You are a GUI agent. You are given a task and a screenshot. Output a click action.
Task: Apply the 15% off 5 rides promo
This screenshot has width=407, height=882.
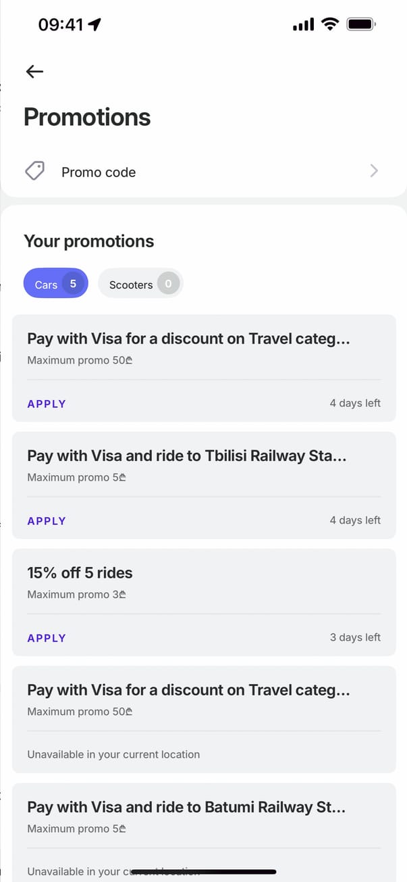(47, 638)
